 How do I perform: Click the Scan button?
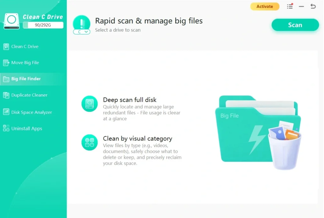295,25
